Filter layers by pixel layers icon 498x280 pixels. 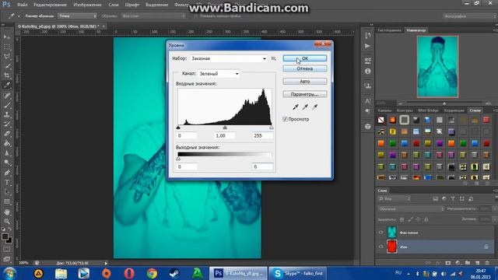pyautogui.click(x=435, y=199)
